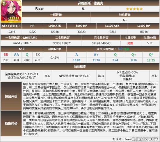The image size is (160, 142).
Task: Select the 7CD cooldown cell
Action: pyautogui.click(x=47, y=76)
